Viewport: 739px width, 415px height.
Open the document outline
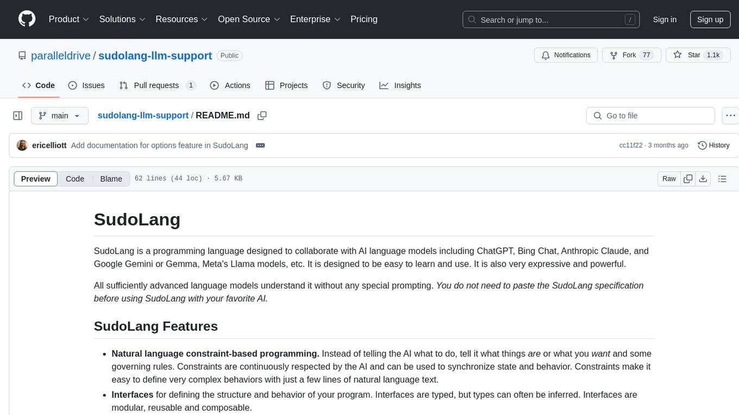(x=722, y=179)
